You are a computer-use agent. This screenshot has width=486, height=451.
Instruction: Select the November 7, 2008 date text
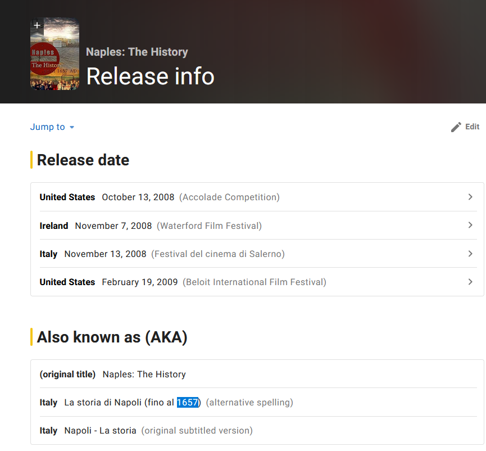coord(113,226)
